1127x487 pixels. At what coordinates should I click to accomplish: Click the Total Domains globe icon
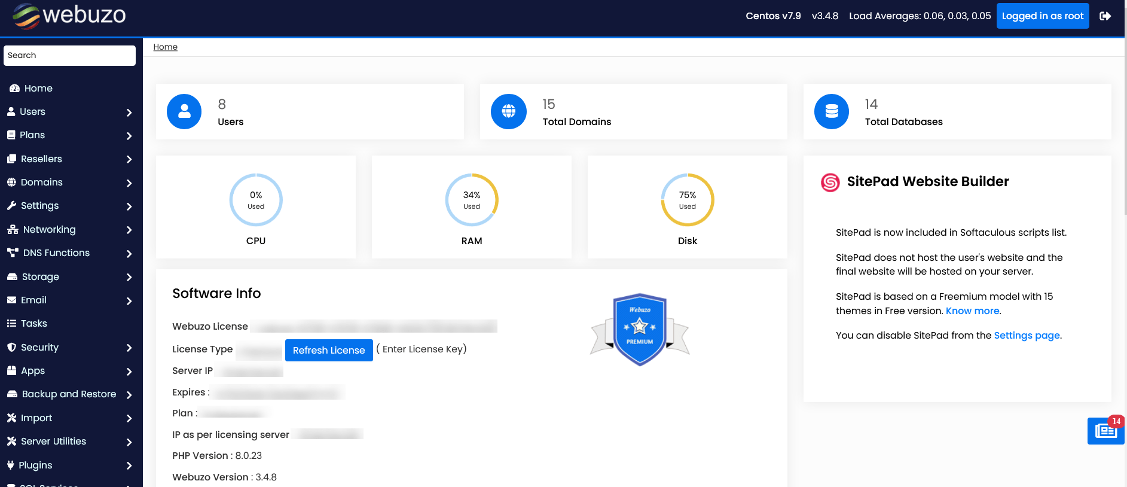[508, 112]
